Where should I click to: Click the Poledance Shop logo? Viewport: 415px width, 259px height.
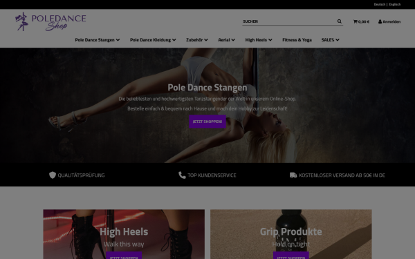(x=50, y=21)
